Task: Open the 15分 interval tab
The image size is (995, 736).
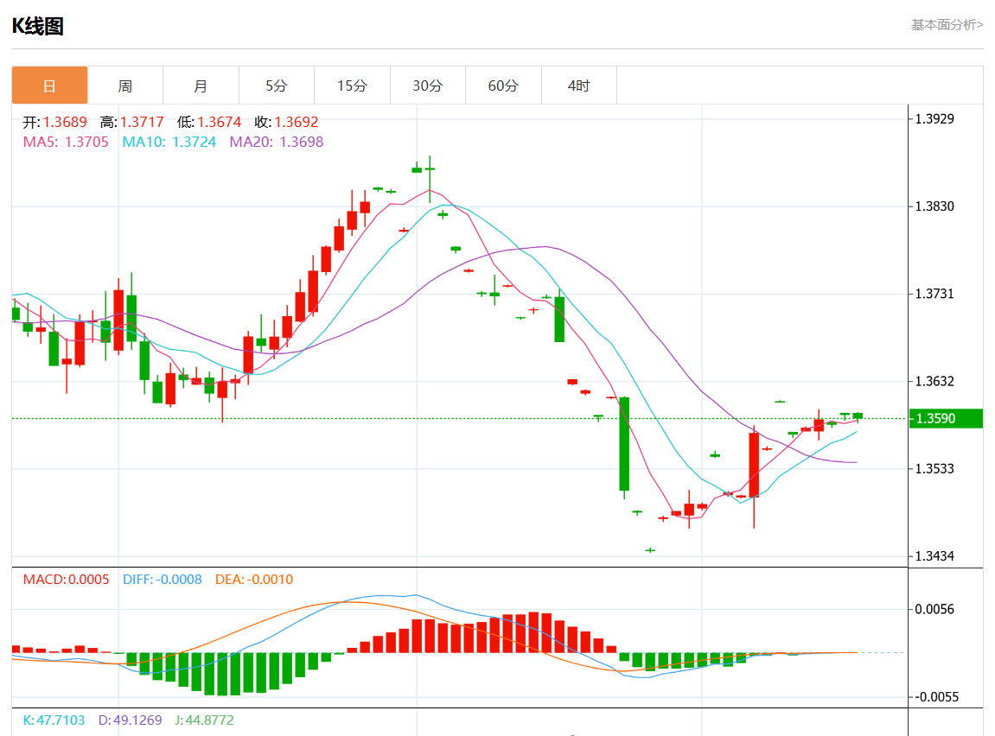Action: [352, 86]
